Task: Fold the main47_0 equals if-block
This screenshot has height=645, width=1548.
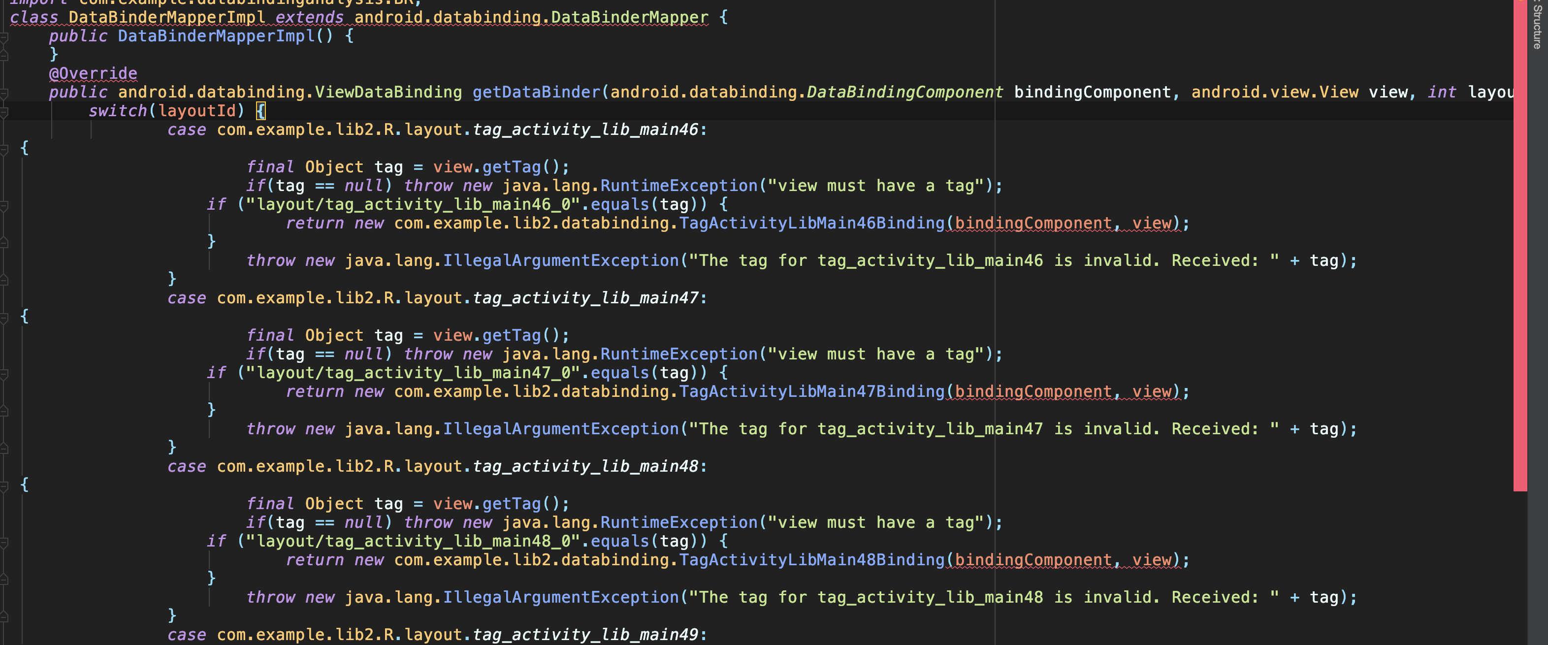Action: [3, 374]
